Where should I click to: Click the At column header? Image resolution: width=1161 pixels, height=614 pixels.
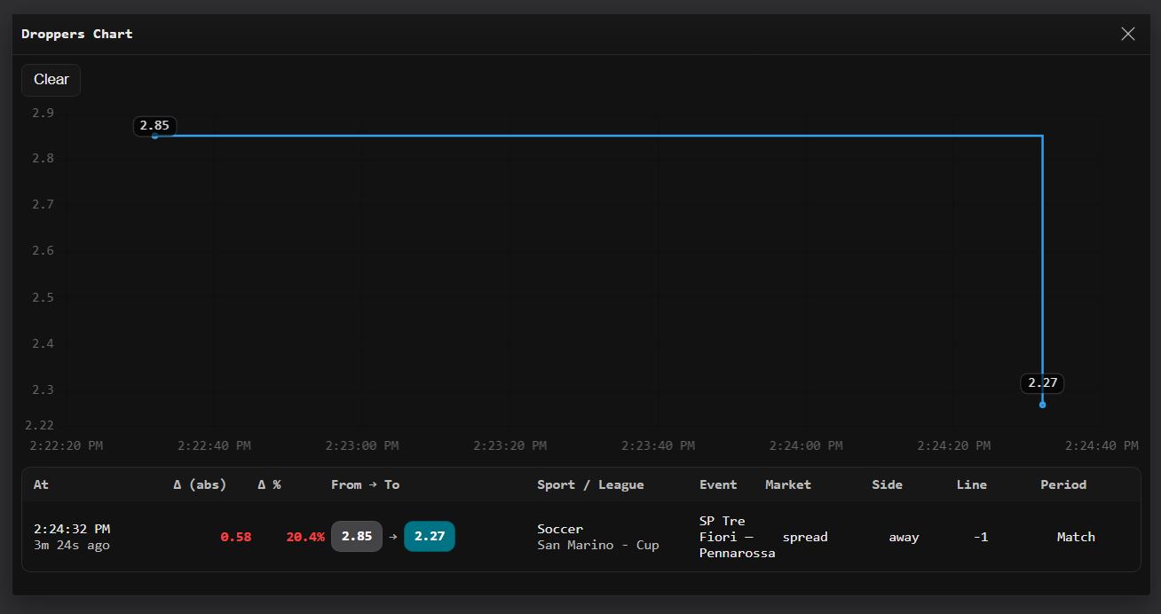tap(41, 484)
